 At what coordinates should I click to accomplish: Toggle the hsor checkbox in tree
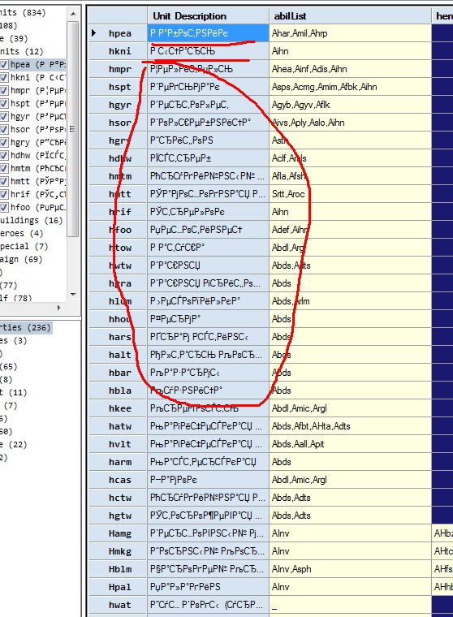click(x=4, y=129)
